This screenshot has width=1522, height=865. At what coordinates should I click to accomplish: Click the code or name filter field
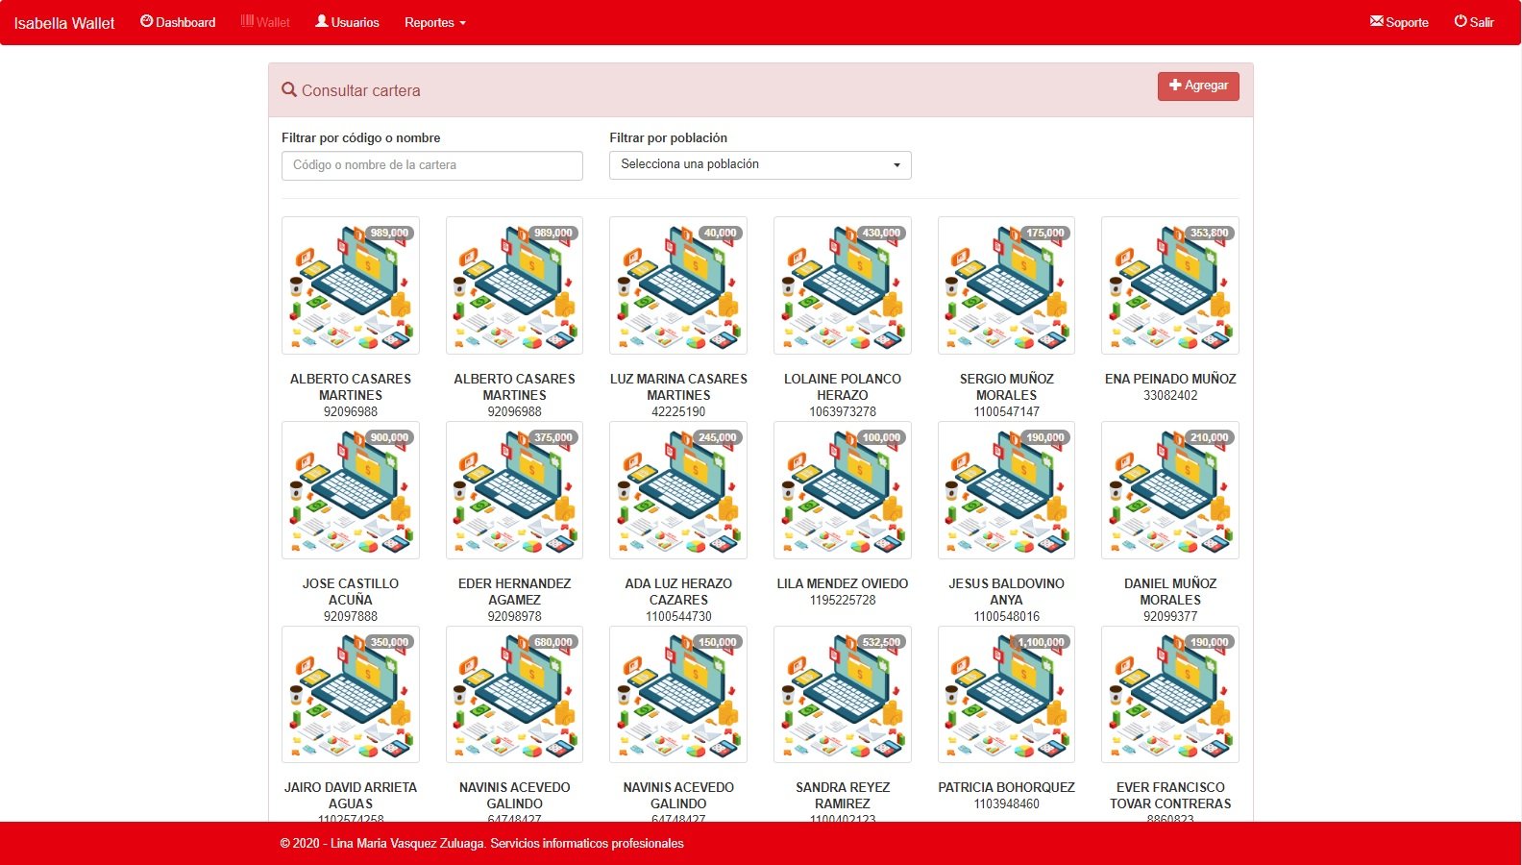[x=431, y=165]
